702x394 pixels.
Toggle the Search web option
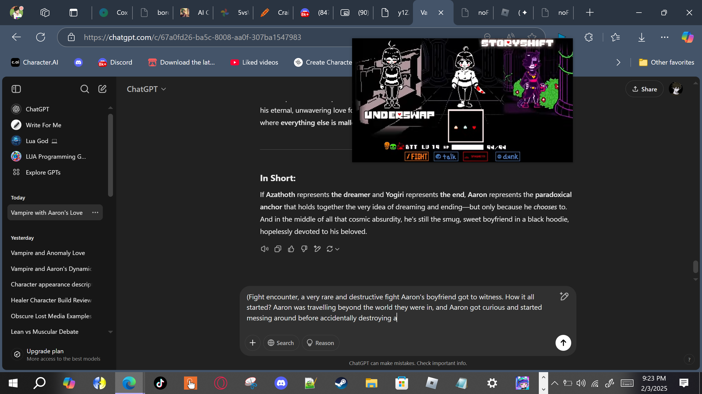pyautogui.click(x=281, y=343)
